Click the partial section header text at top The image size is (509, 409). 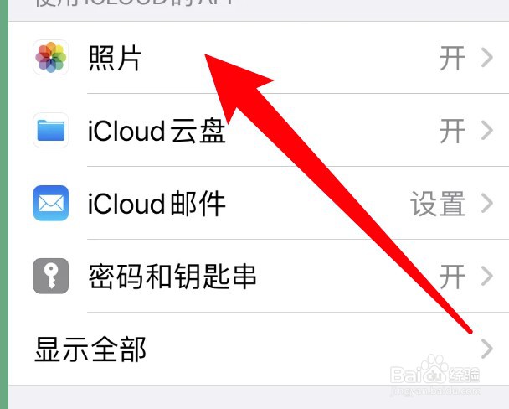[x=135, y=3]
